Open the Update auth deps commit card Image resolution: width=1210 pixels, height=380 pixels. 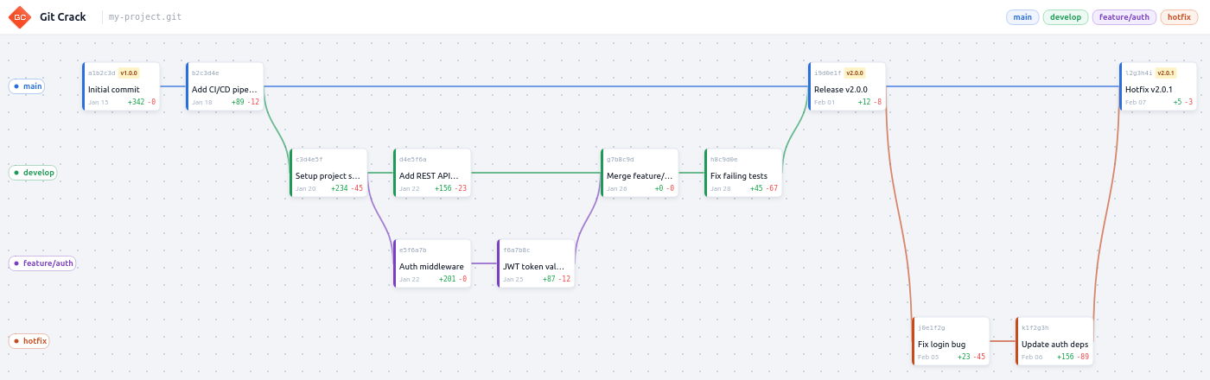[x=1054, y=341]
